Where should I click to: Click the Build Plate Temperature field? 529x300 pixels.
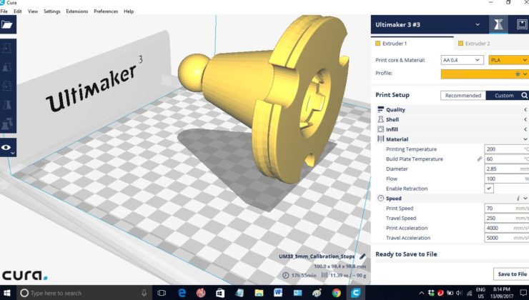pos(507,159)
